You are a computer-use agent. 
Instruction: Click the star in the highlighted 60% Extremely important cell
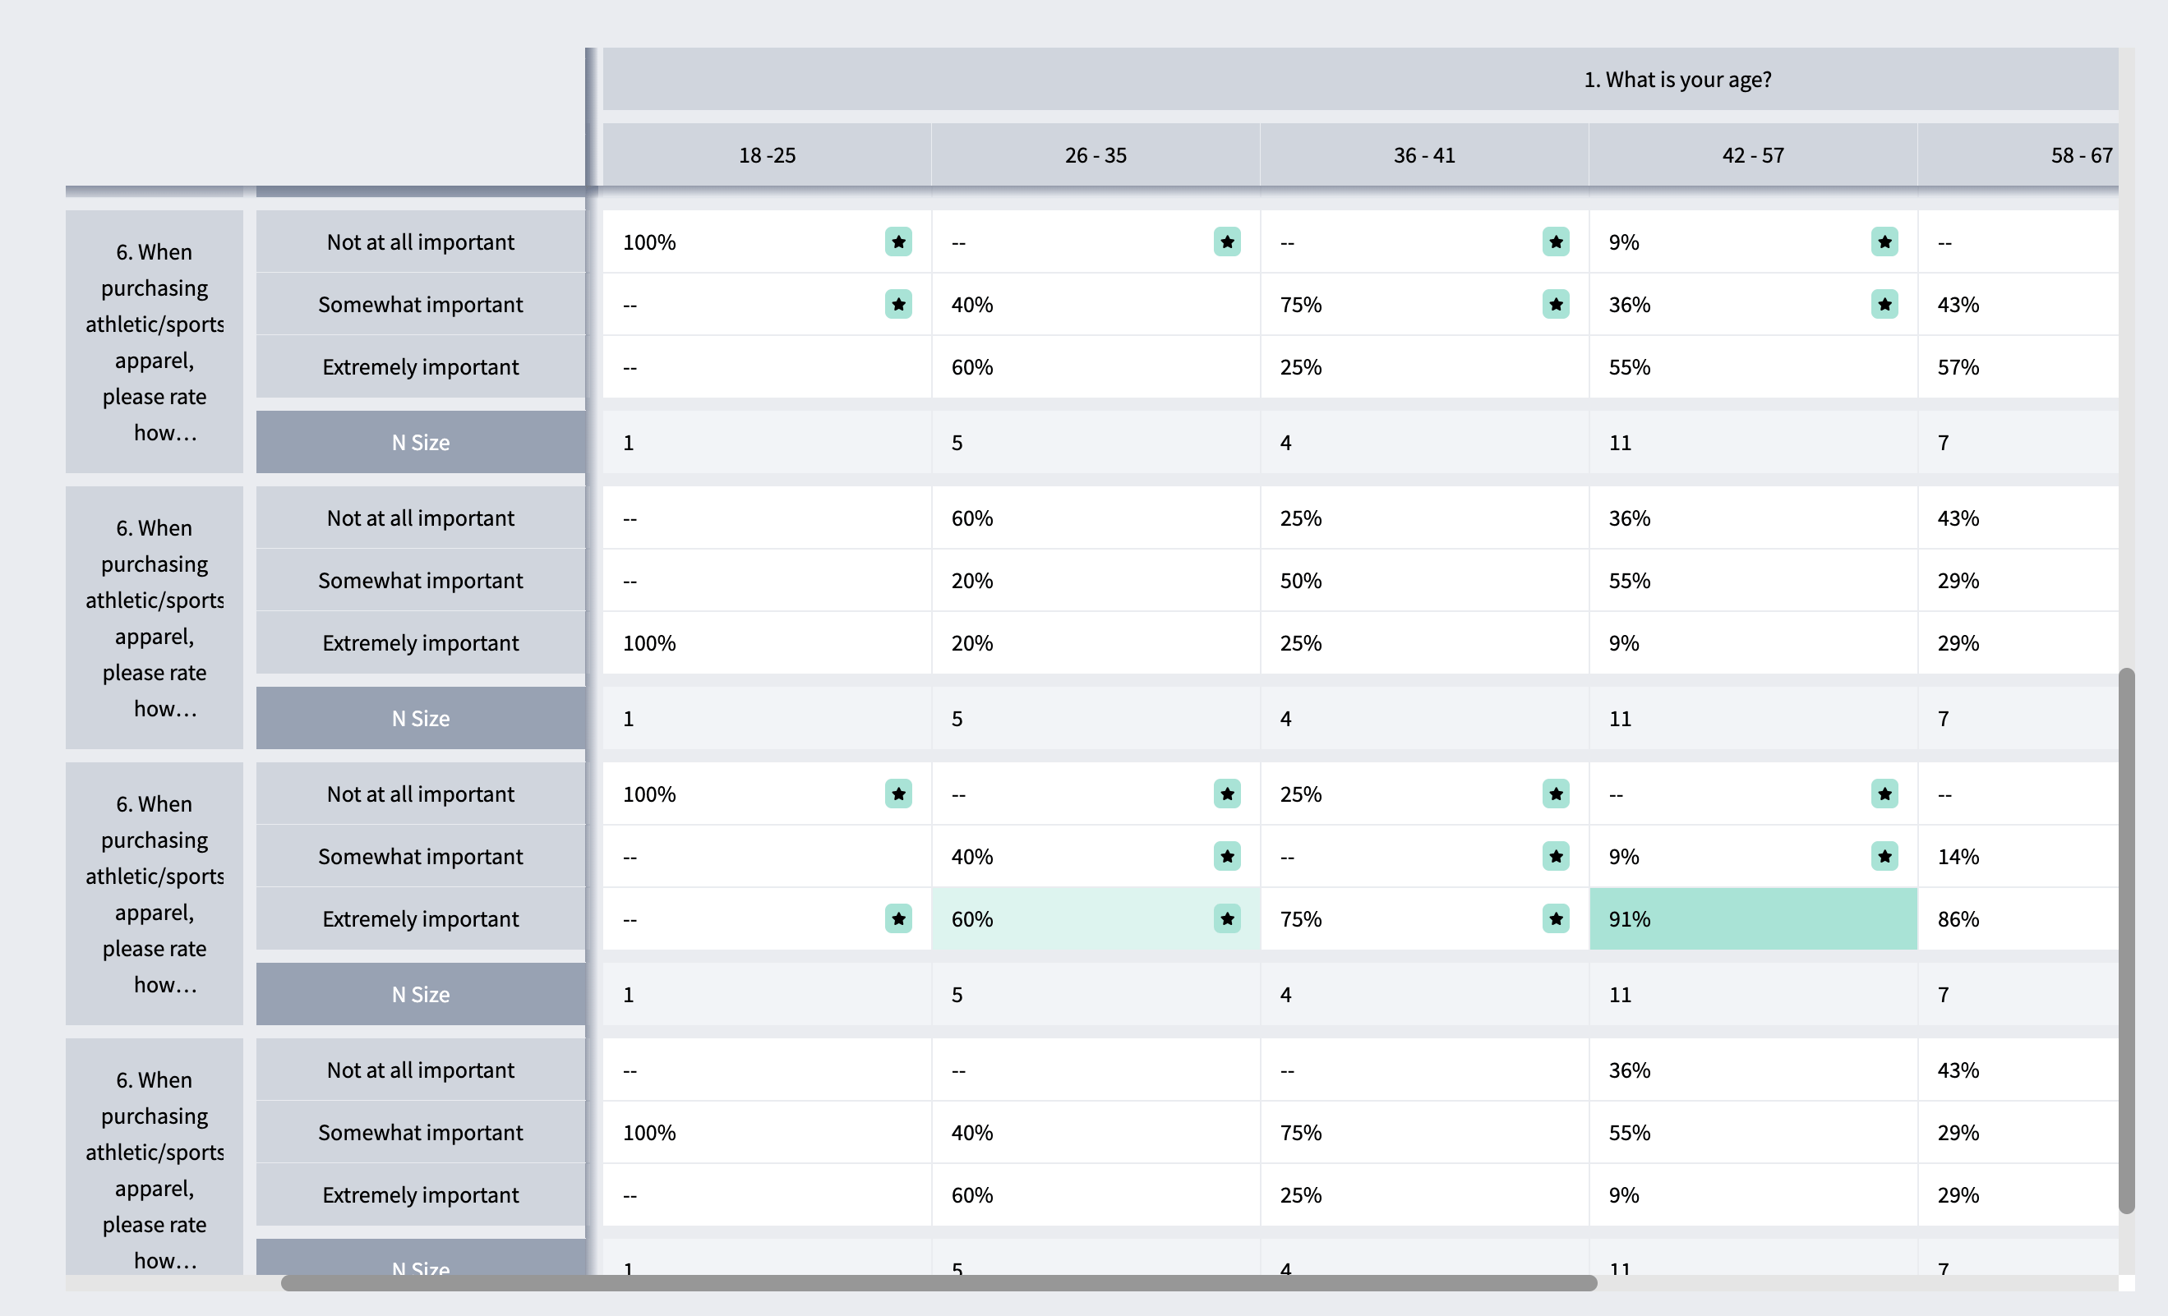1228,919
